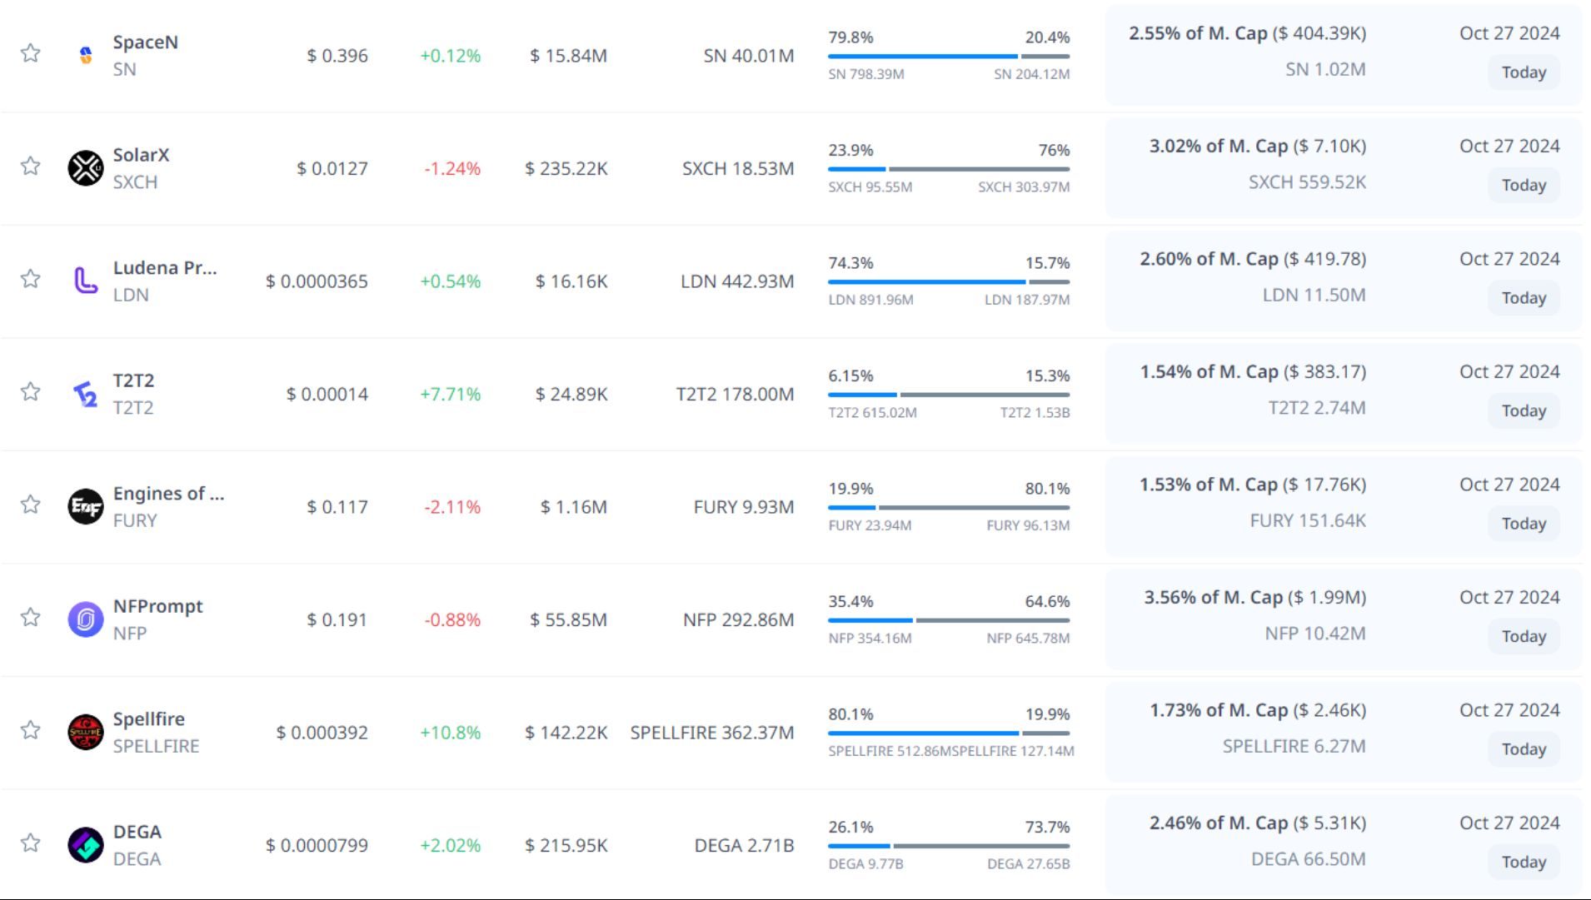Click the T2T2 coin logo icon
Screen dimensions: 1591x900
pyautogui.click(x=85, y=394)
